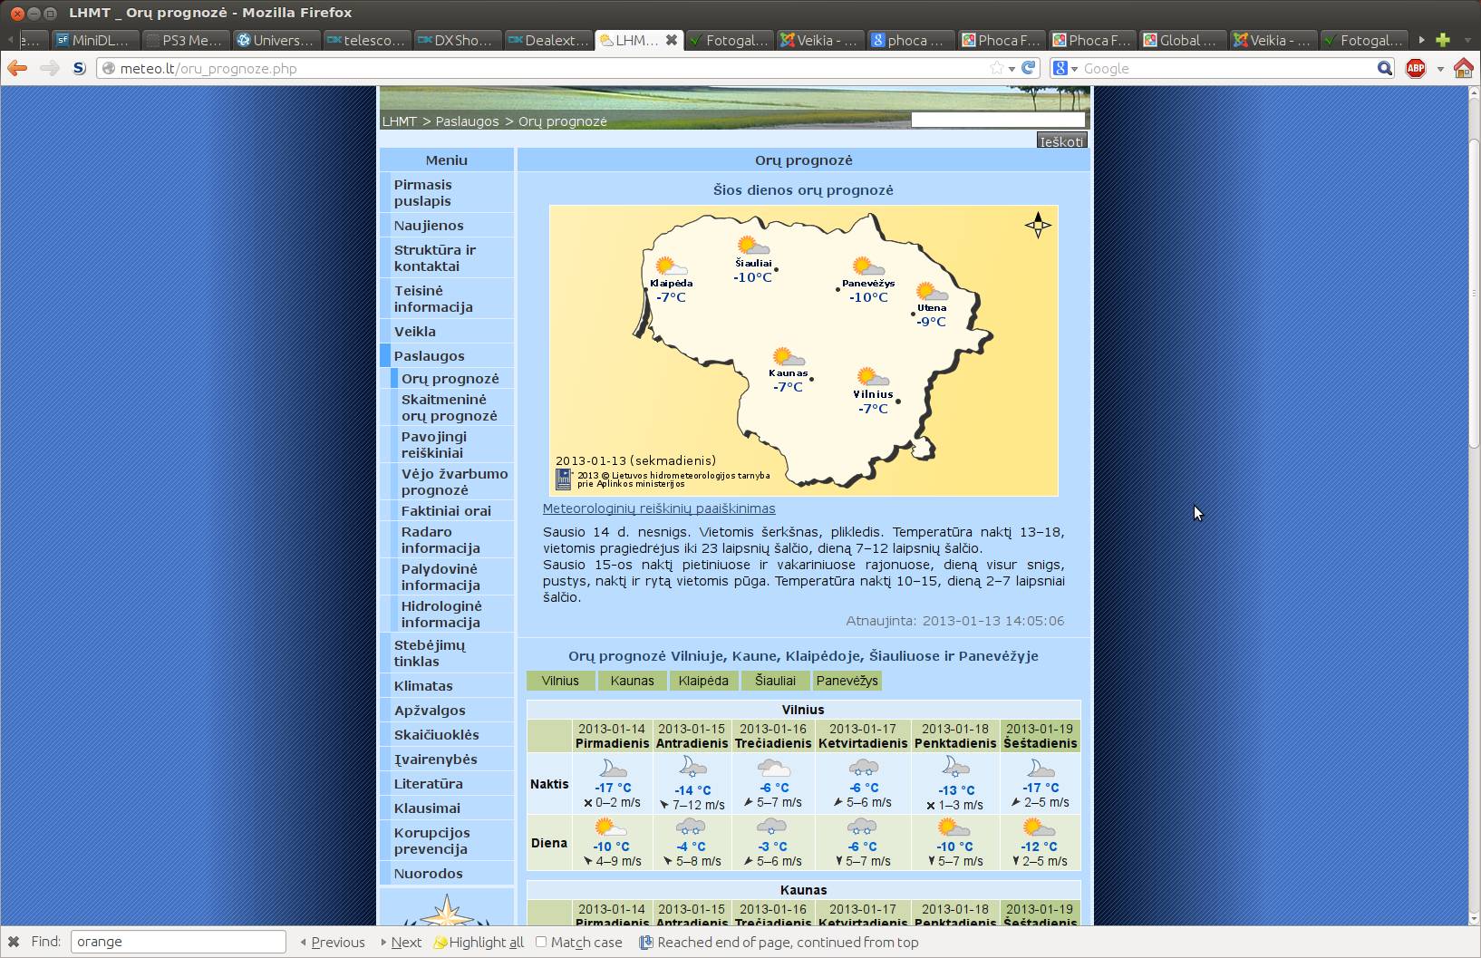Click the compass rose on weather map
Screen dimensions: 1481x958
click(1038, 225)
